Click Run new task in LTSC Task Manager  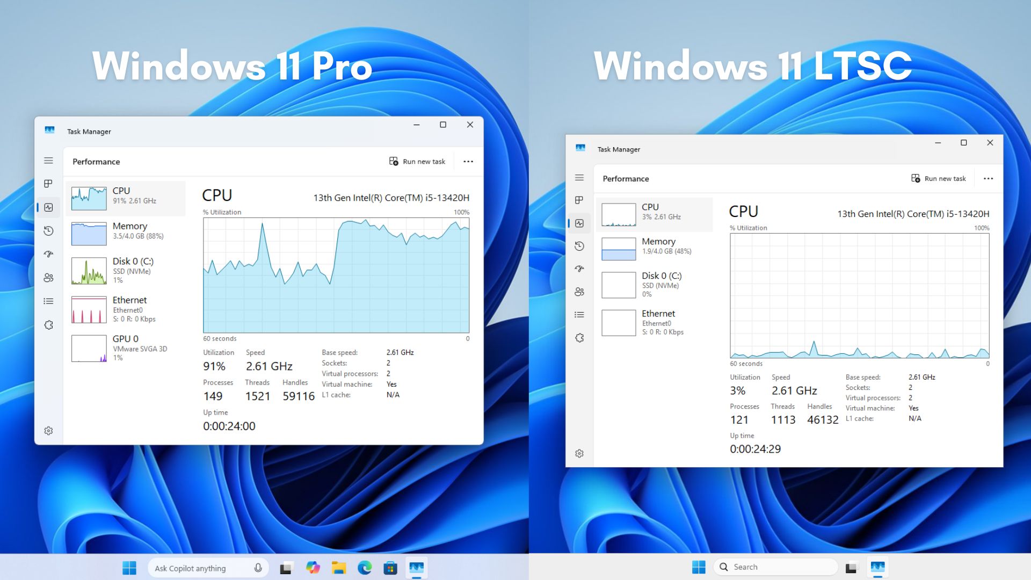coord(939,178)
